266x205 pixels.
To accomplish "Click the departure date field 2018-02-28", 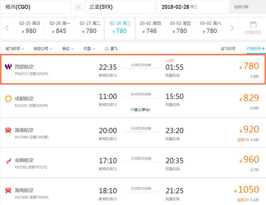I will 192,7.
